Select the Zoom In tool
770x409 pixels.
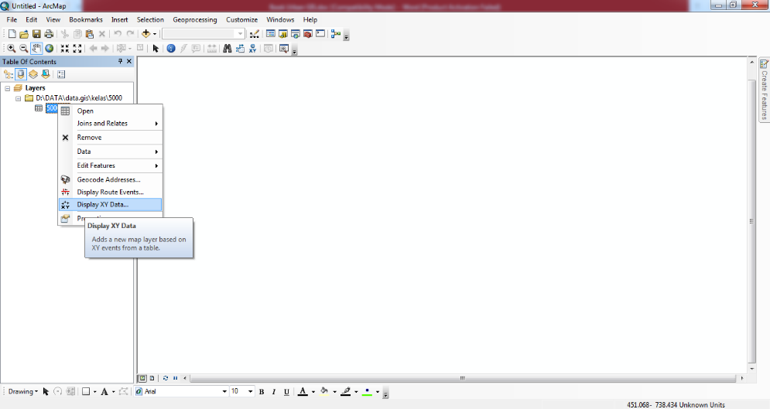[x=11, y=48]
